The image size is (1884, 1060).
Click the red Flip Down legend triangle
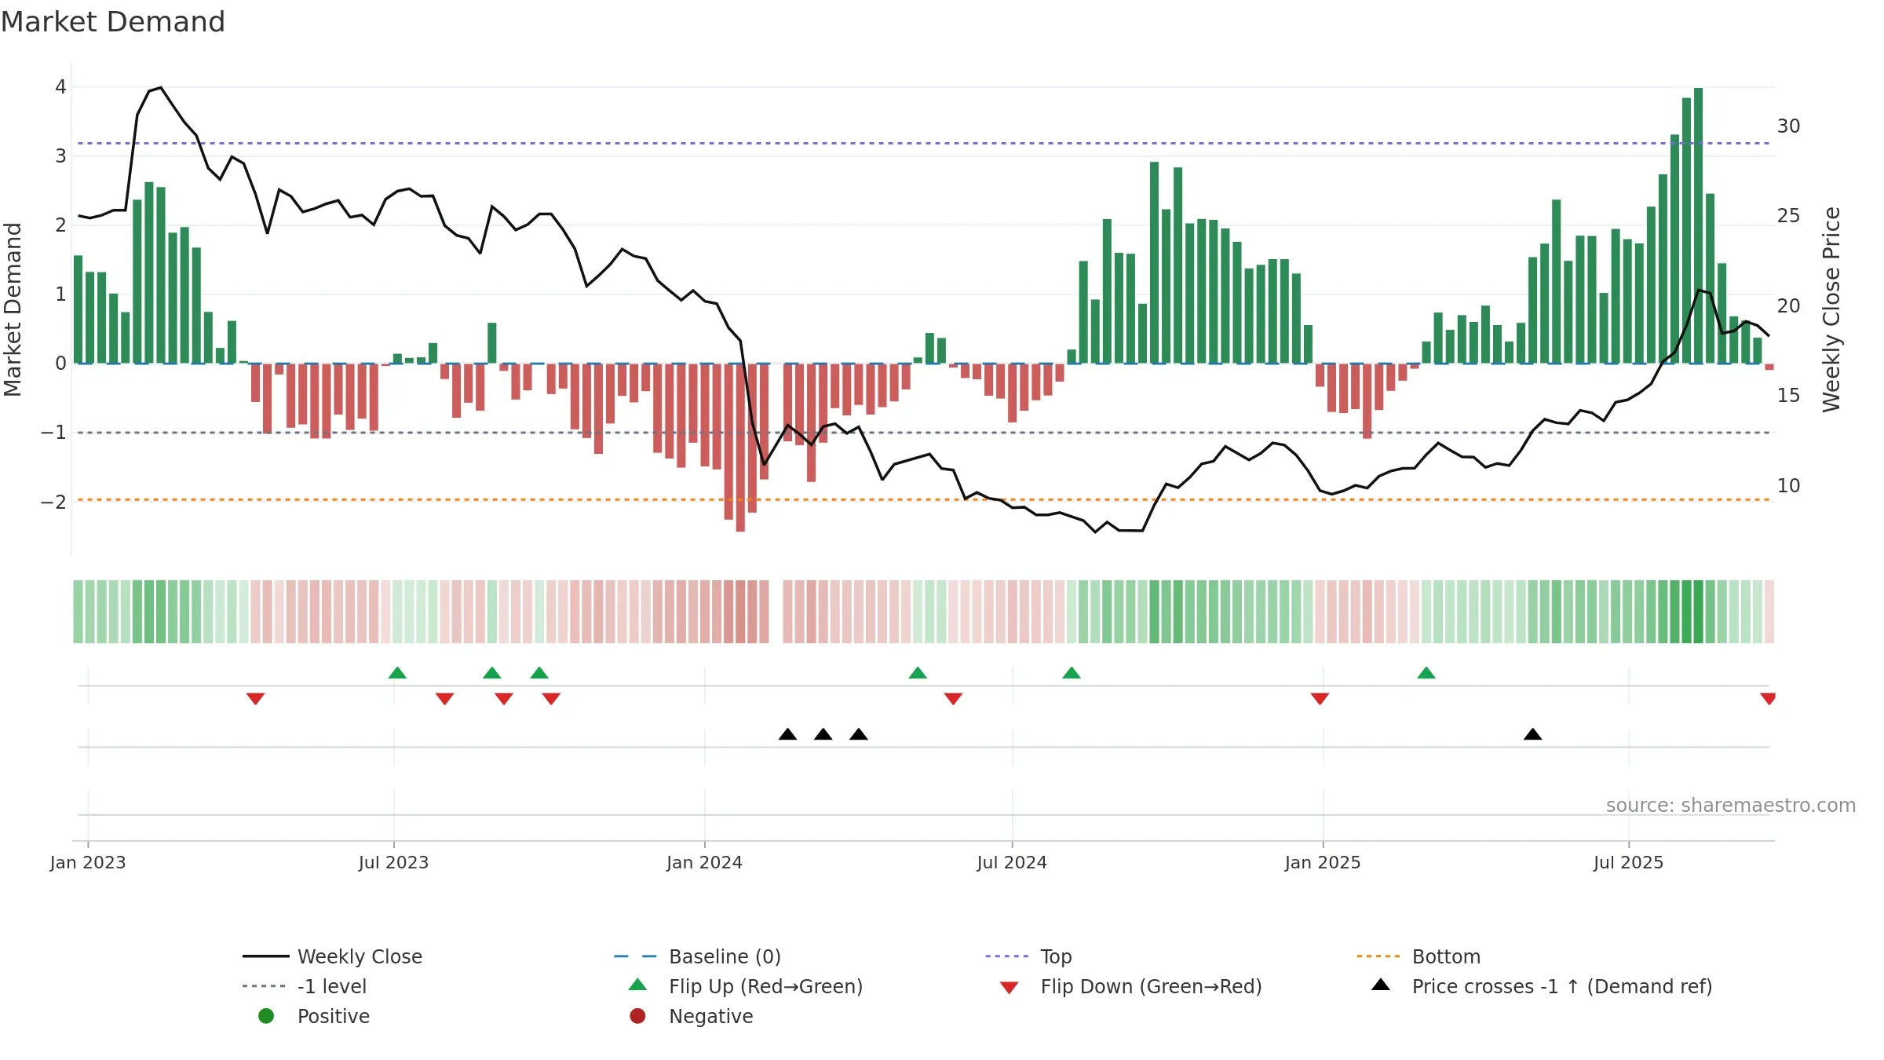[x=1010, y=988]
